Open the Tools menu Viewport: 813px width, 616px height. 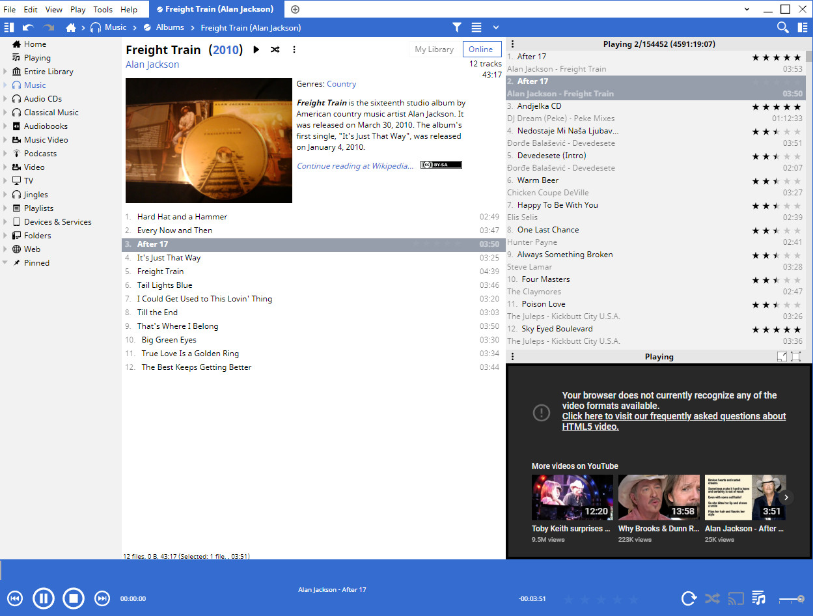tap(103, 9)
